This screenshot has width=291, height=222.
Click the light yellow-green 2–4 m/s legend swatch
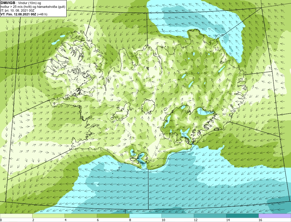pyautogui.click(x=48, y=216)
